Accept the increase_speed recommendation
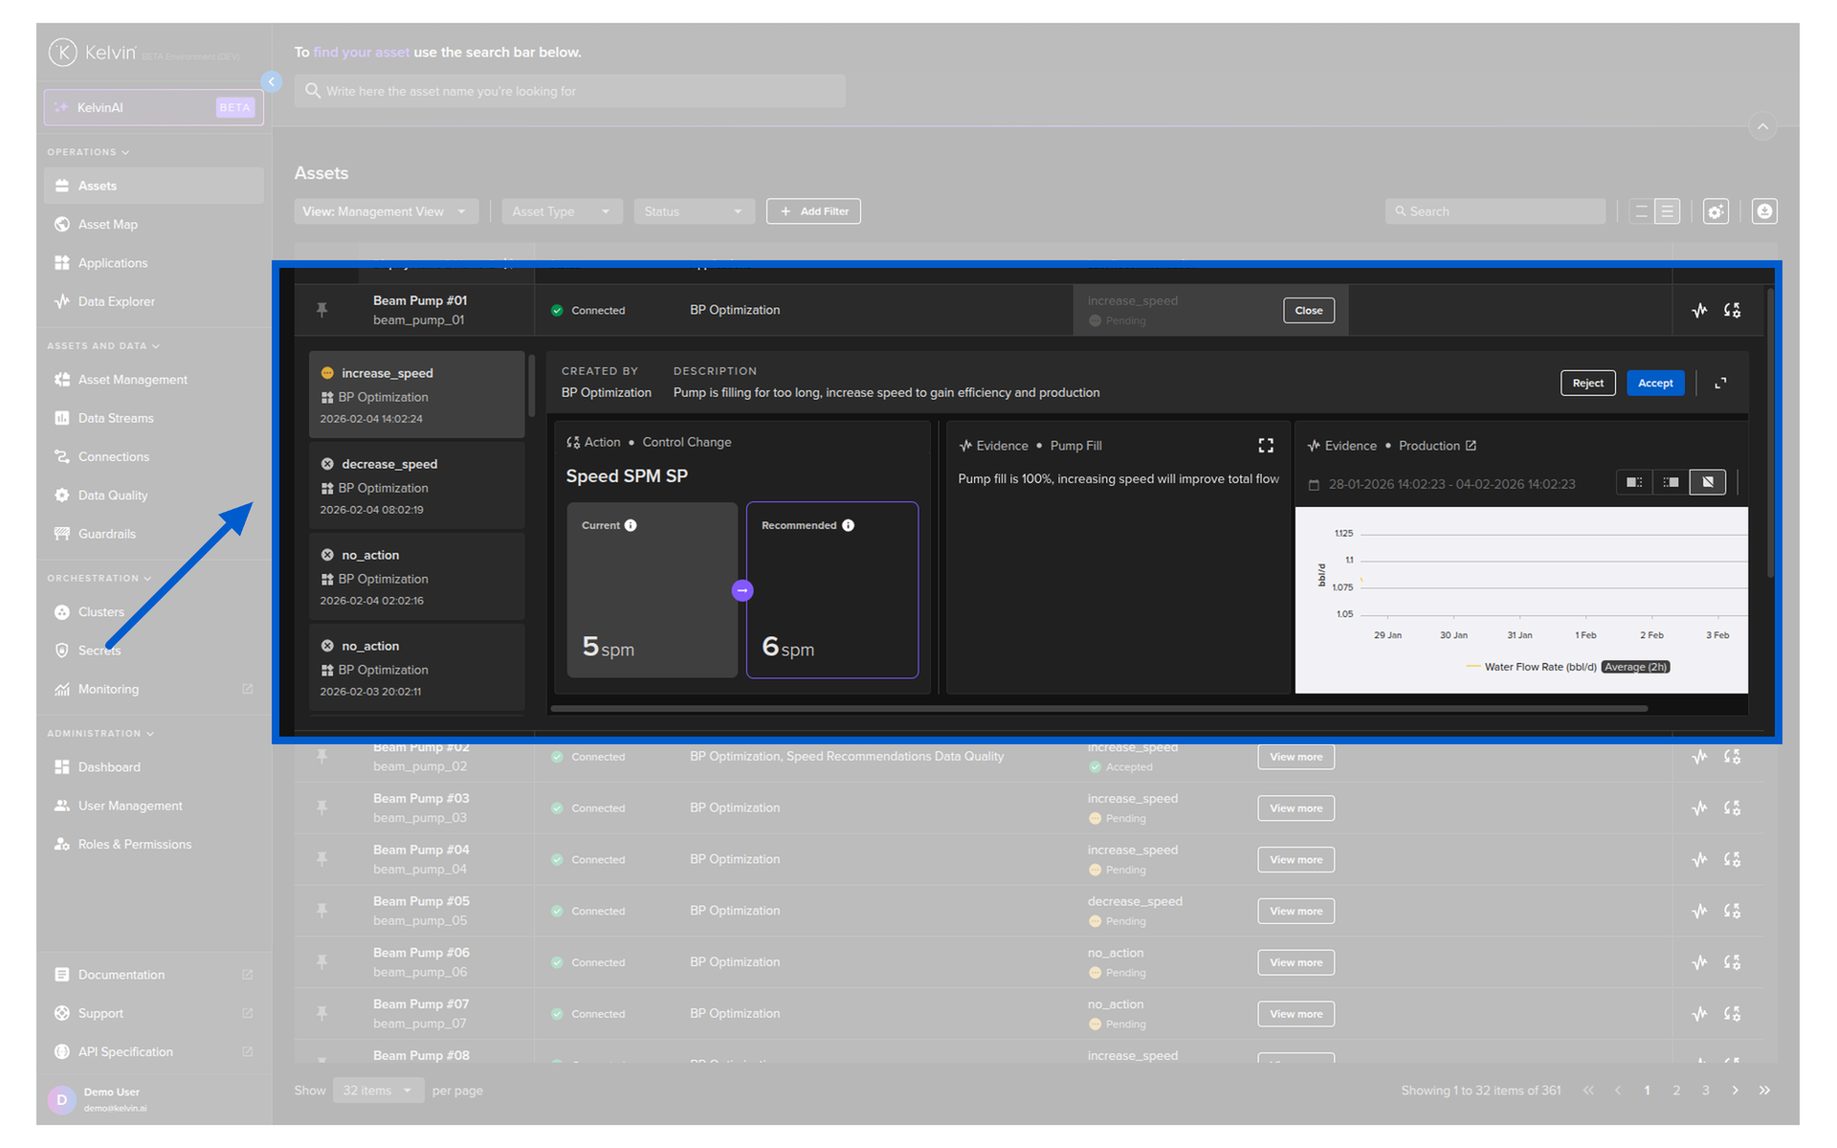Image resolution: width=1837 pixels, height=1148 pixels. coord(1654,383)
